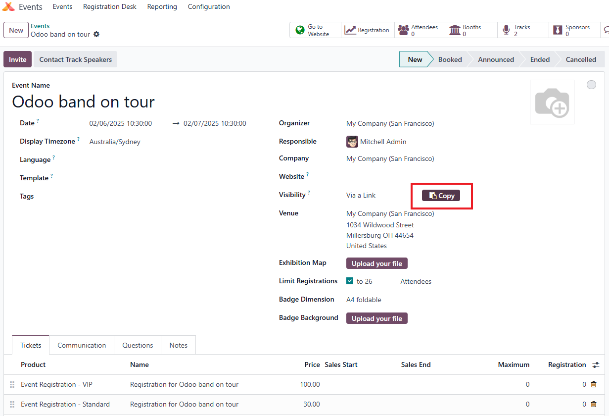Viewport: 609px width, 416px height.
Task: Edit start date 02/06/2025 10:30:00
Action: (x=121, y=123)
